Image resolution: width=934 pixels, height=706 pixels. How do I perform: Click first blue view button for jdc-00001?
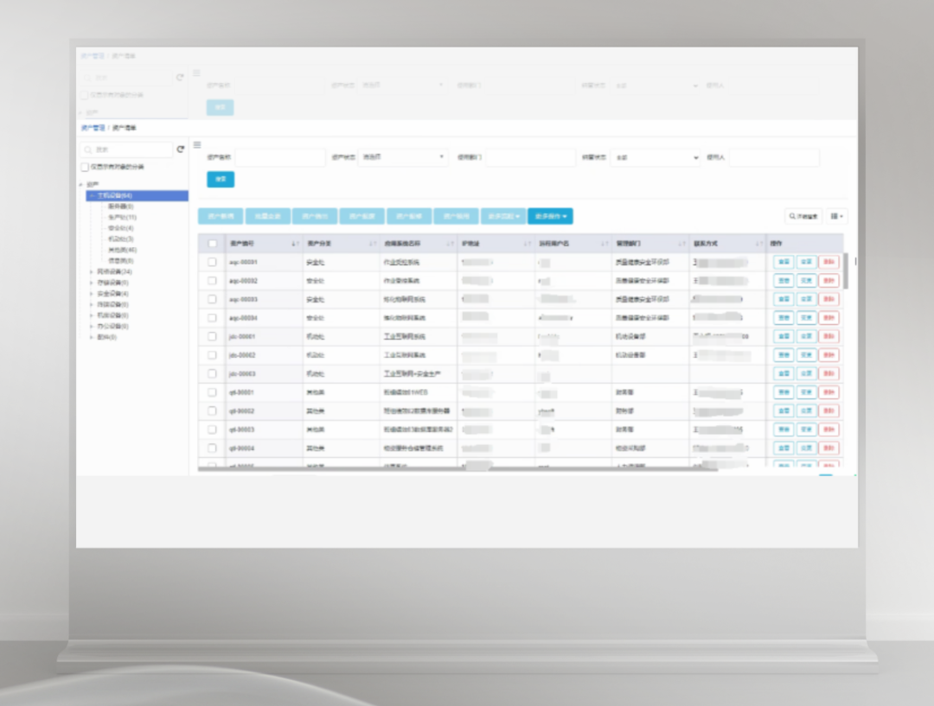[784, 336]
